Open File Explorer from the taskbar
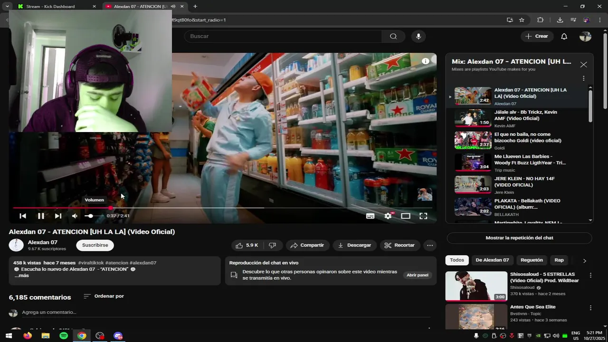The image size is (608, 342). pyautogui.click(x=46, y=336)
